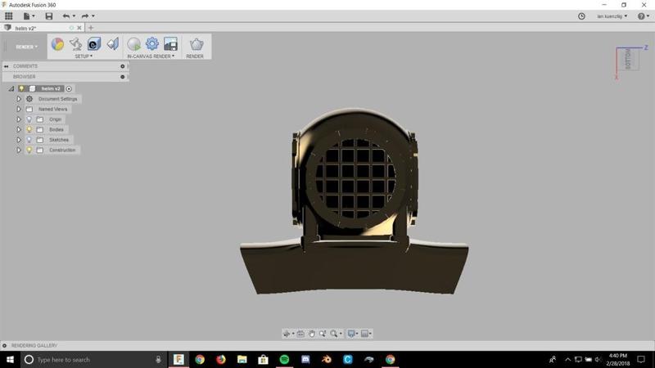Toggle visibility bulb of Origin folder
Screen dimensions: 655x368
29,119
